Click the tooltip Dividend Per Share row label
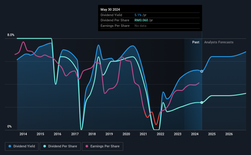Viewport: 251px width, 155px height. [x=115, y=20]
